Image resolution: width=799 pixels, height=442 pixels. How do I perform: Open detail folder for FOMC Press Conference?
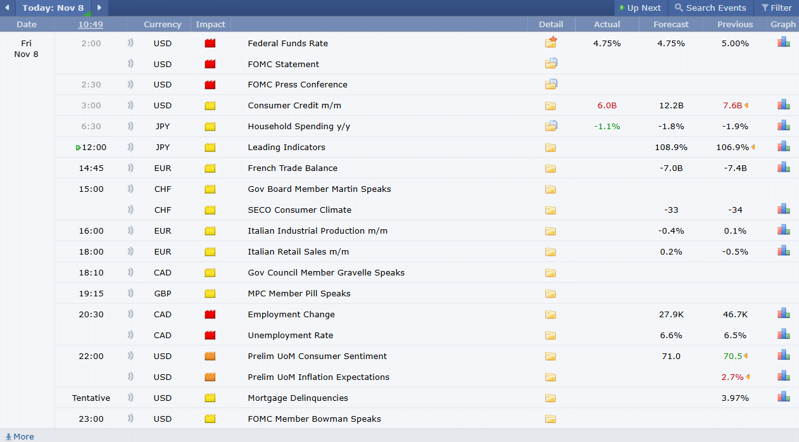click(x=551, y=84)
